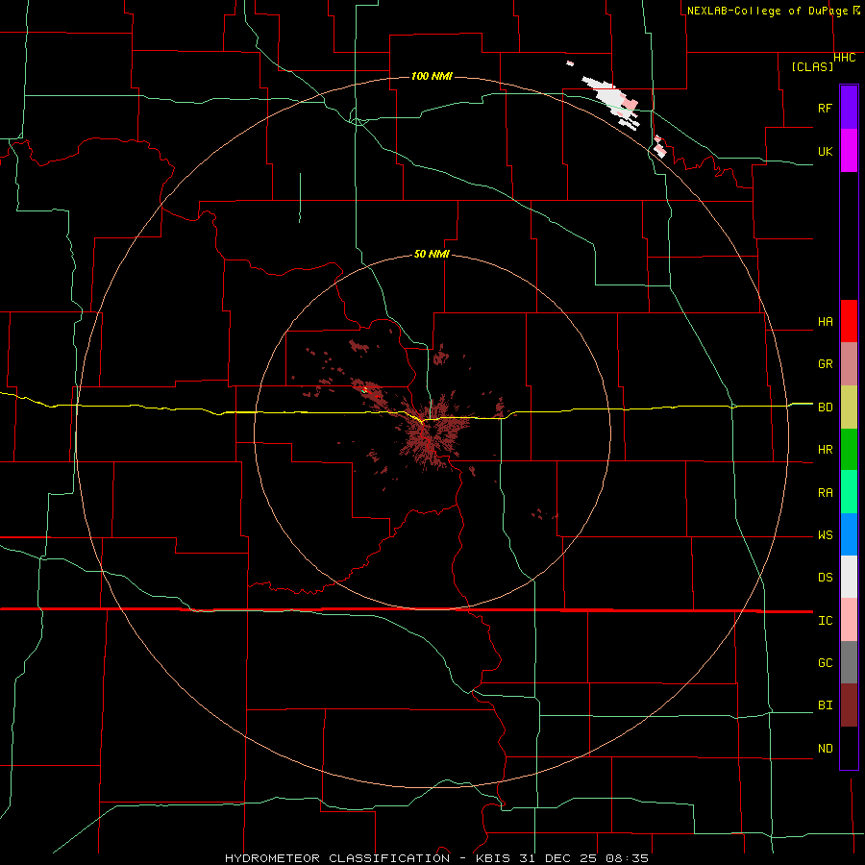Click the magenta UK legend swatch
This screenshot has height=865, width=865.
[x=849, y=151]
